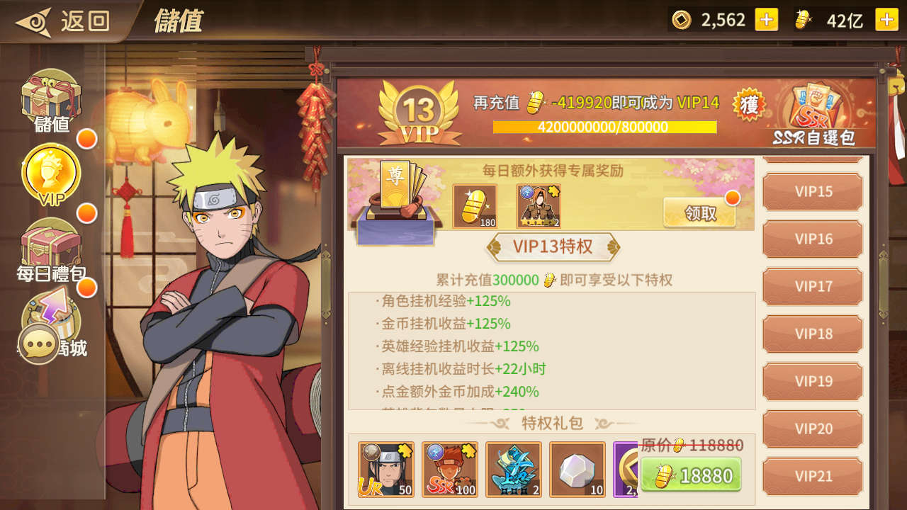Go back with the 返回 button
Image resolution: width=907 pixels, height=510 pixels.
64,21
